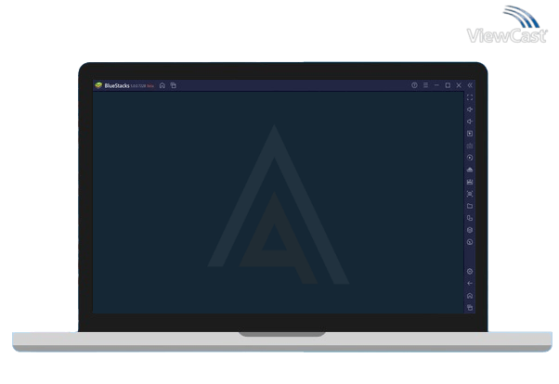Minimize the BlueStacks window
Image resolution: width=559 pixels, height=384 pixels.
click(436, 85)
